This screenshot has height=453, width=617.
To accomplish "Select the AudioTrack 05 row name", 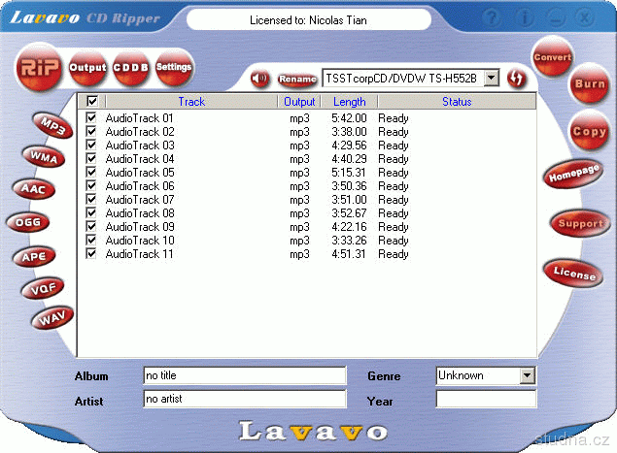I will tap(140, 173).
